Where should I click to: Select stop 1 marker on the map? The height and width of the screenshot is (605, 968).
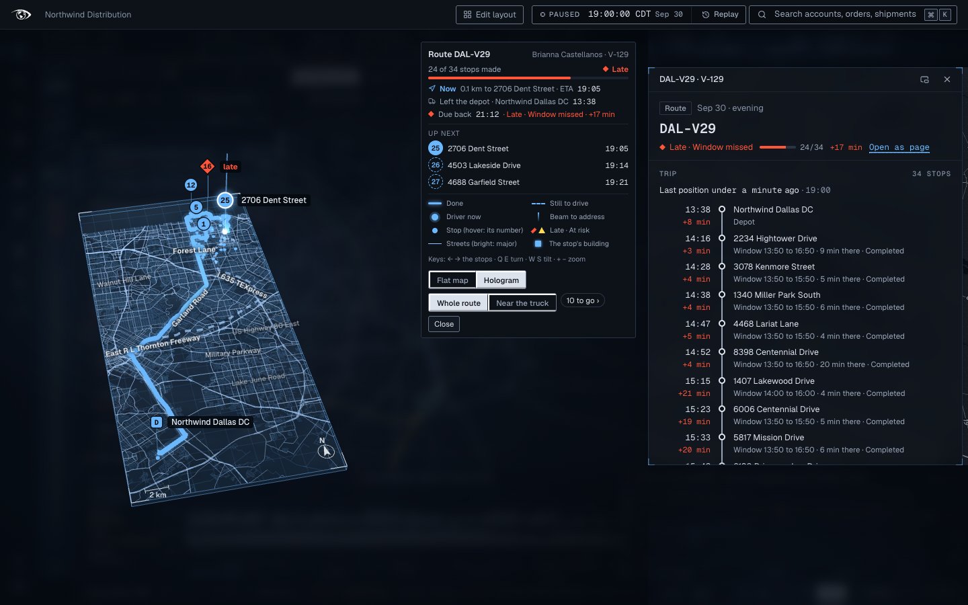tap(204, 224)
